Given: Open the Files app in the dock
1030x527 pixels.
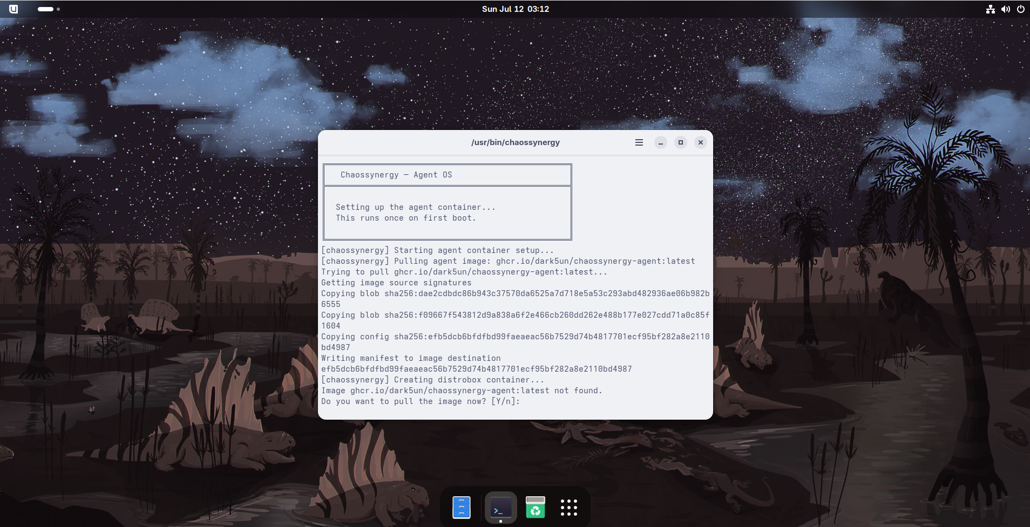Looking at the screenshot, I should (x=462, y=508).
